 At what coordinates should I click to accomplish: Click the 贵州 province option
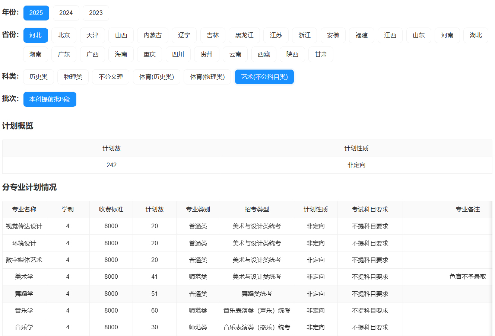[207, 54]
